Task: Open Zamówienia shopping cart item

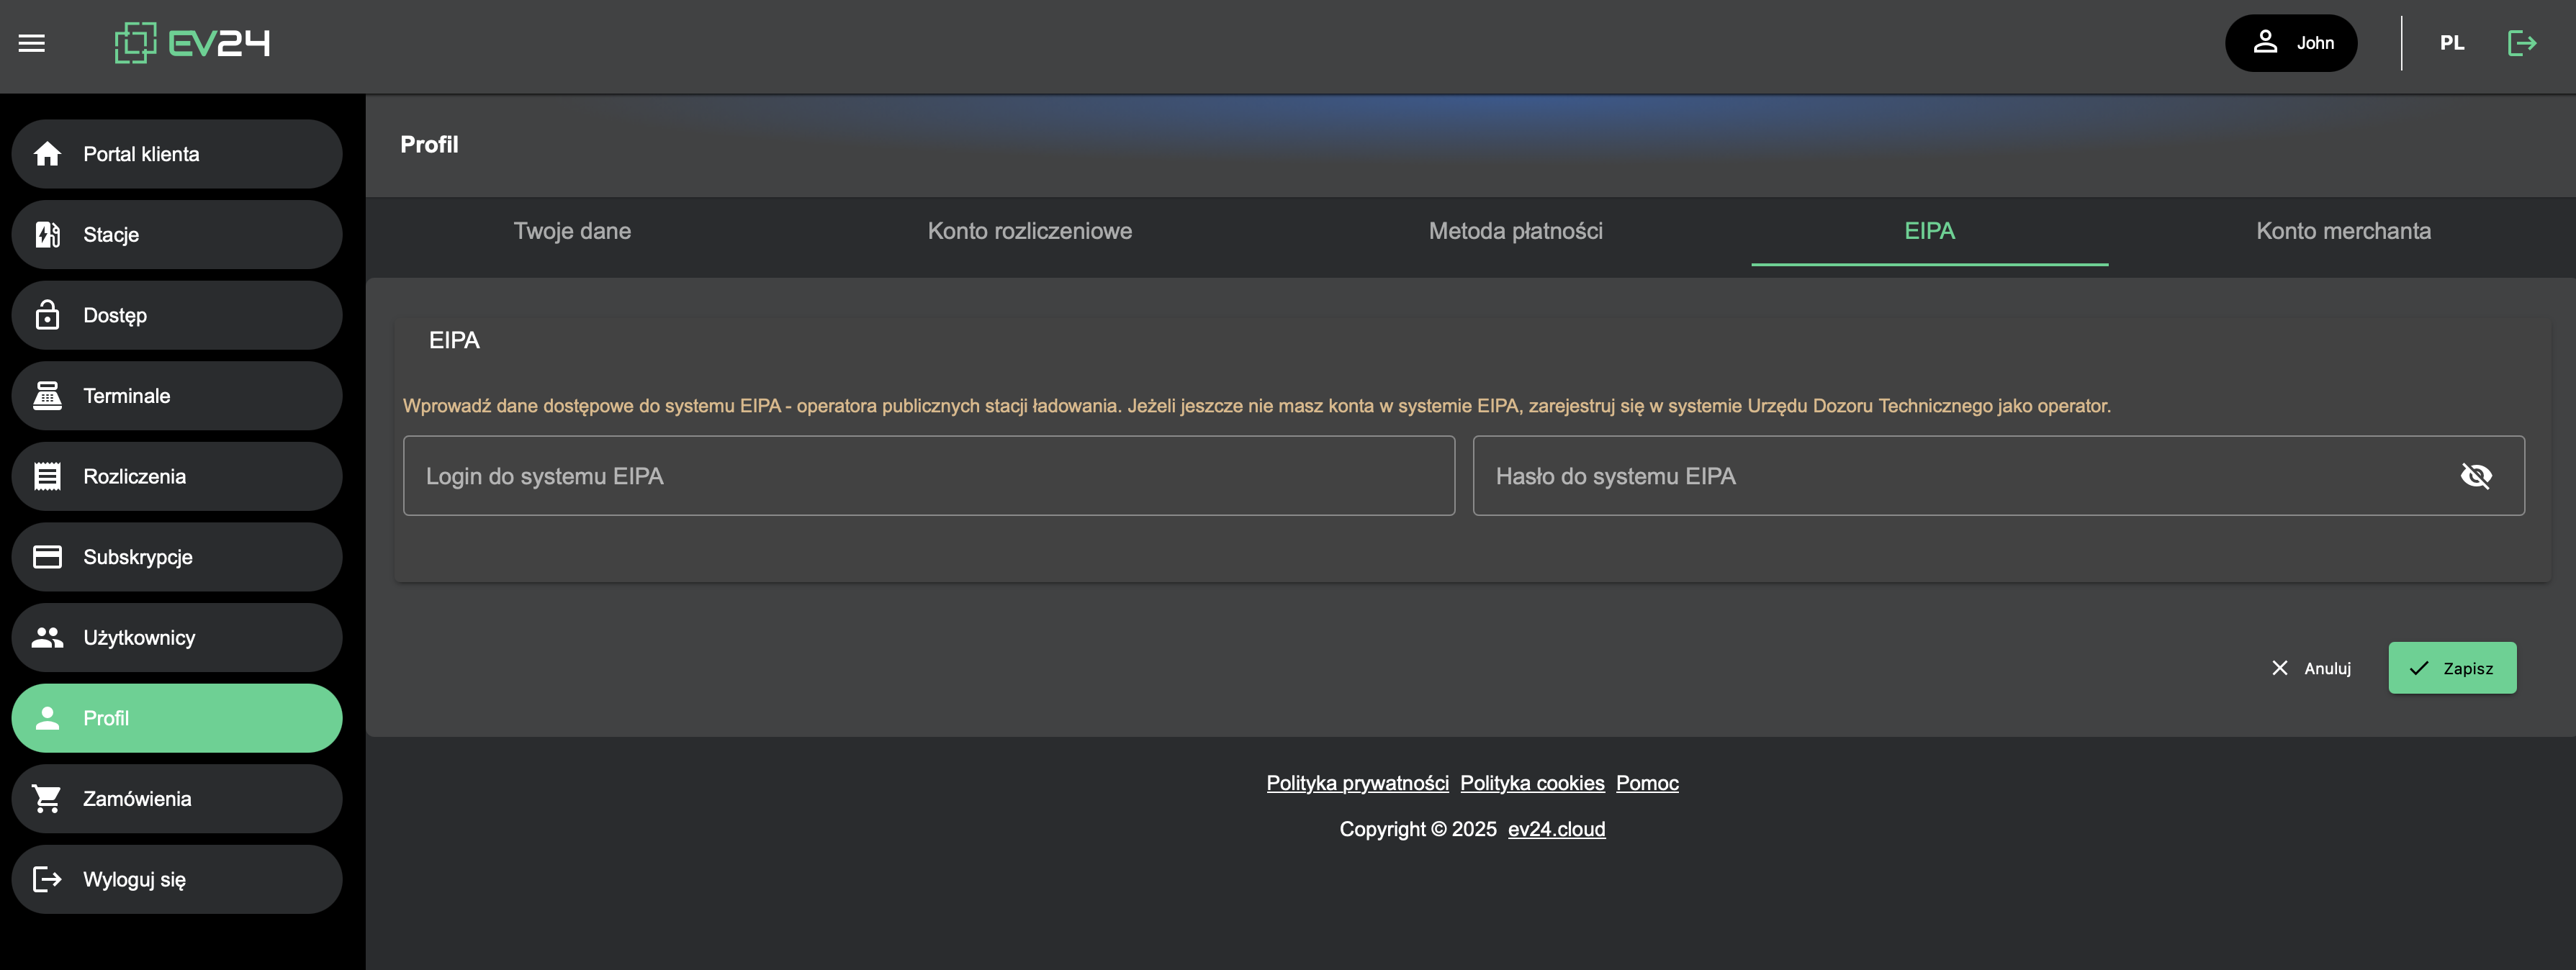Action: point(48,799)
